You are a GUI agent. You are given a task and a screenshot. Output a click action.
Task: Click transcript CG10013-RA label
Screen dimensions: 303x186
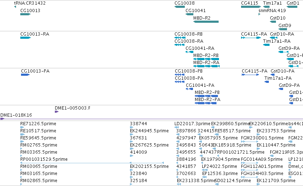[35, 34]
